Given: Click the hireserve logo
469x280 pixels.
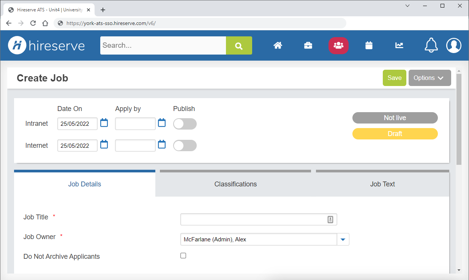Looking at the screenshot, I should [46, 45].
